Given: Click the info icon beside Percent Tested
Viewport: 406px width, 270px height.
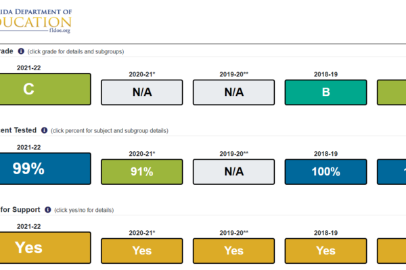Looking at the screenshot, I should (x=44, y=130).
